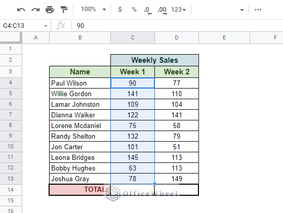Viewport: 283px width, 213px height.
Task: Click the Lorene Mcdaniel cell
Action: (80, 125)
